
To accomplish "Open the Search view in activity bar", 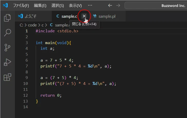I will pyautogui.click(x=7, y=33).
